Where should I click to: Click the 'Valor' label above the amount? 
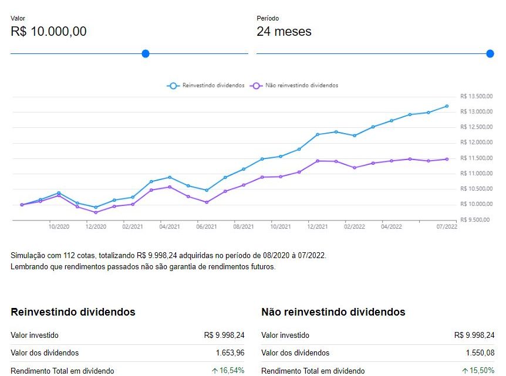tap(18, 18)
